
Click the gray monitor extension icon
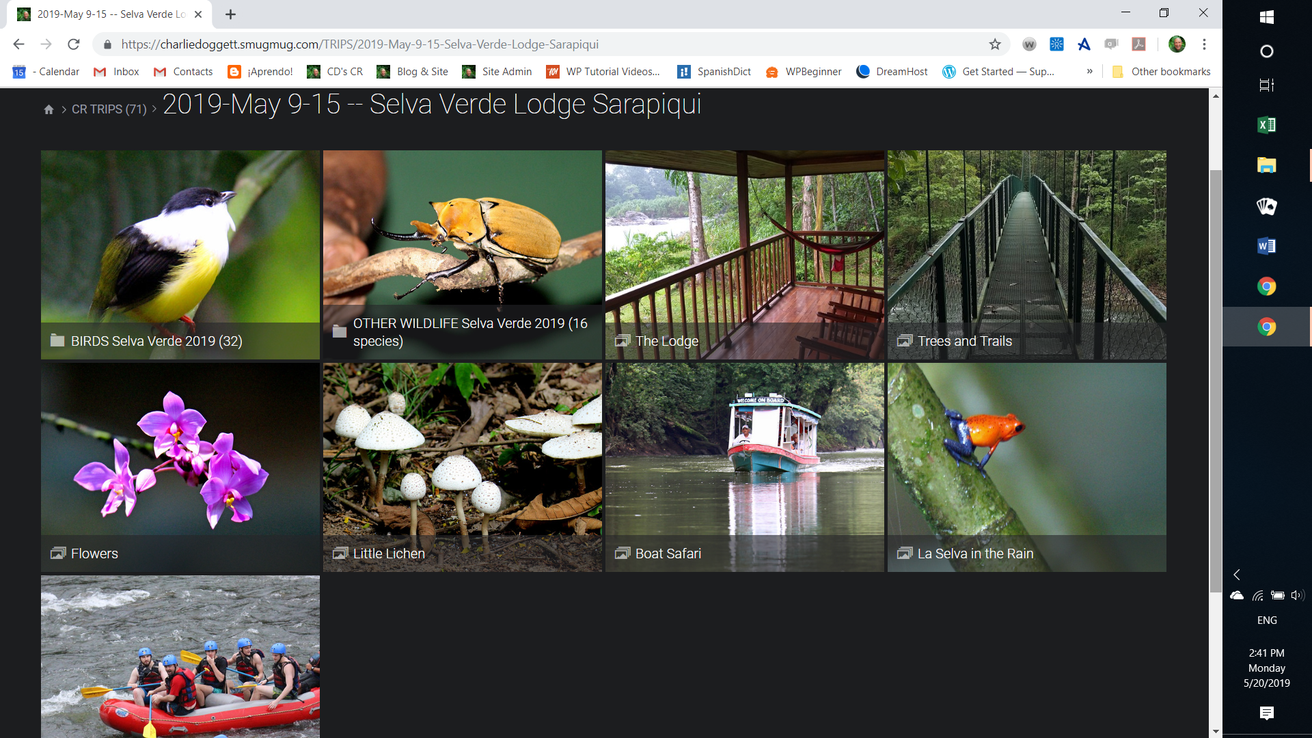1111,44
